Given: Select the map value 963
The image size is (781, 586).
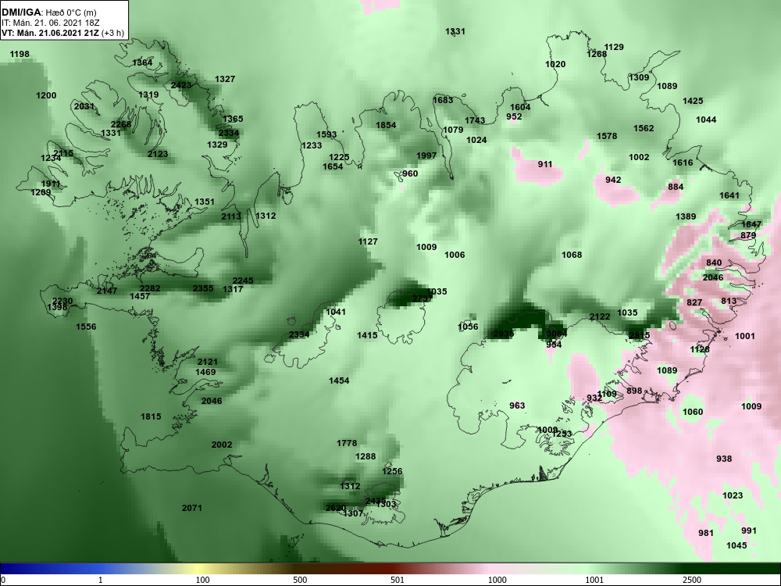Looking at the screenshot, I should coord(517,405).
